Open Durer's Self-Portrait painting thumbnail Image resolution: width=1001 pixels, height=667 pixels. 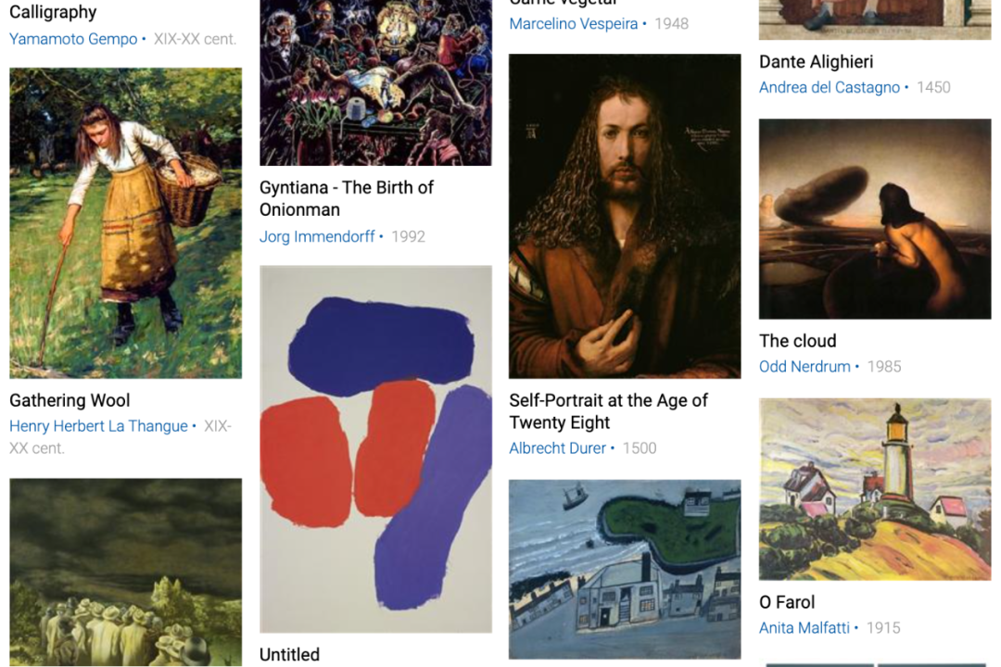click(625, 216)
